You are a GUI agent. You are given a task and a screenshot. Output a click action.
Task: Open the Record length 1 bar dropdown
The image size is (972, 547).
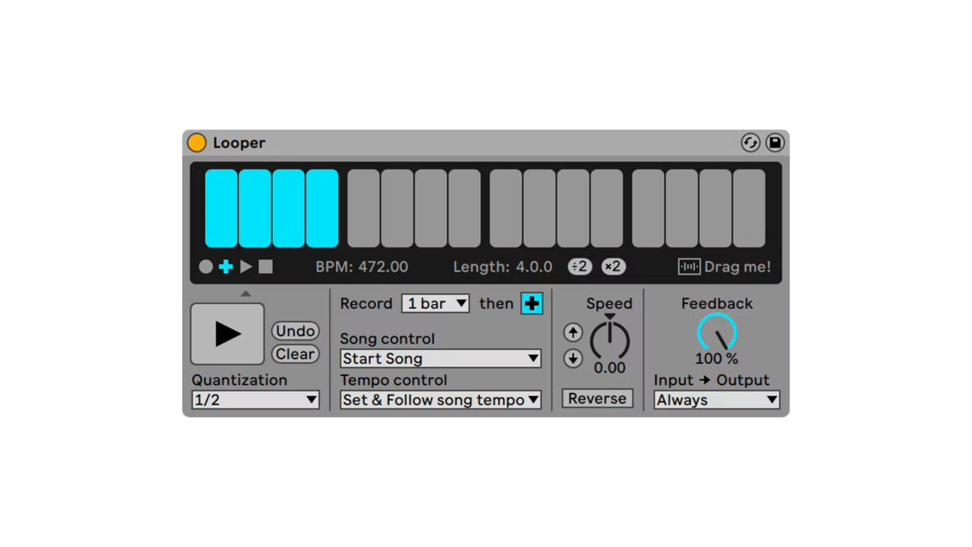click(x=436, y=304)
